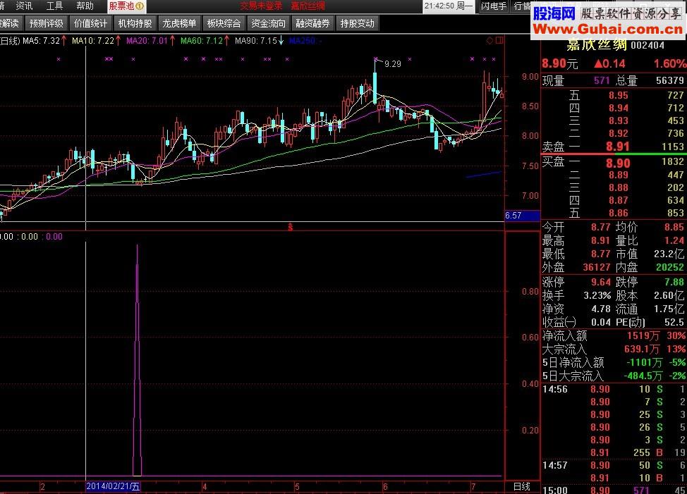Click the purple x marker above the 9.29 peak

[x=375, y=58]
